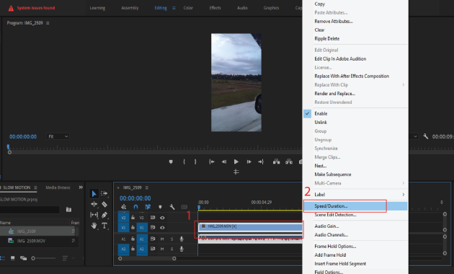The height and width of the screenshot is (274, 454).
Task: Open Program IMG_2509 panel menu
Action: click(x=48, y=23)
